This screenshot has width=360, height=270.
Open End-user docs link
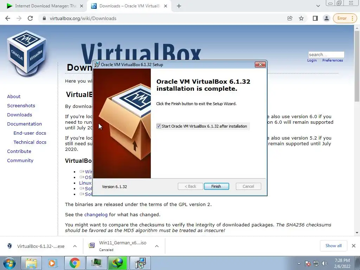[30, 133]
